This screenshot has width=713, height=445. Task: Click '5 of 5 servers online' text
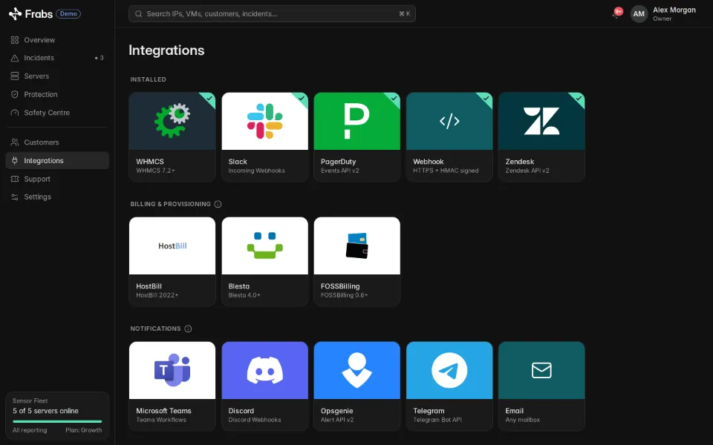[x=45, y=411]
